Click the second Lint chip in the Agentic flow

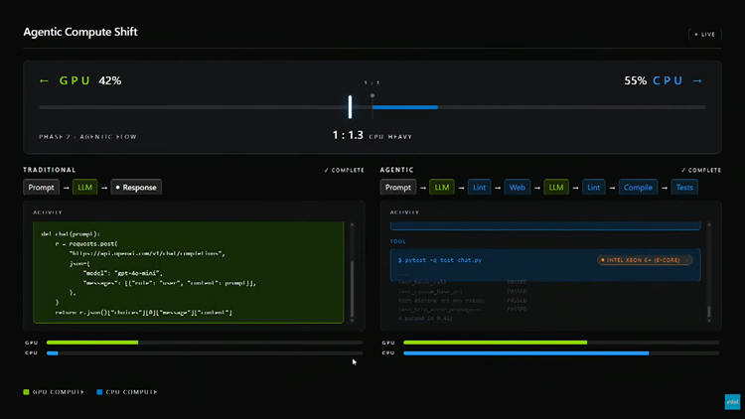coord(593,188)
